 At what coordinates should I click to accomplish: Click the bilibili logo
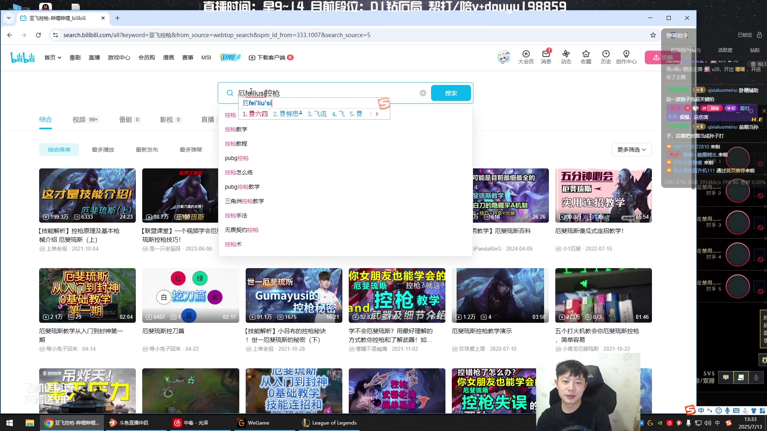pyautogui.click(x=23, y=57)
